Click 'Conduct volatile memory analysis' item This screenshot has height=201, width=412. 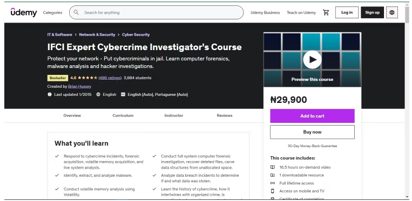coord(99,192)
